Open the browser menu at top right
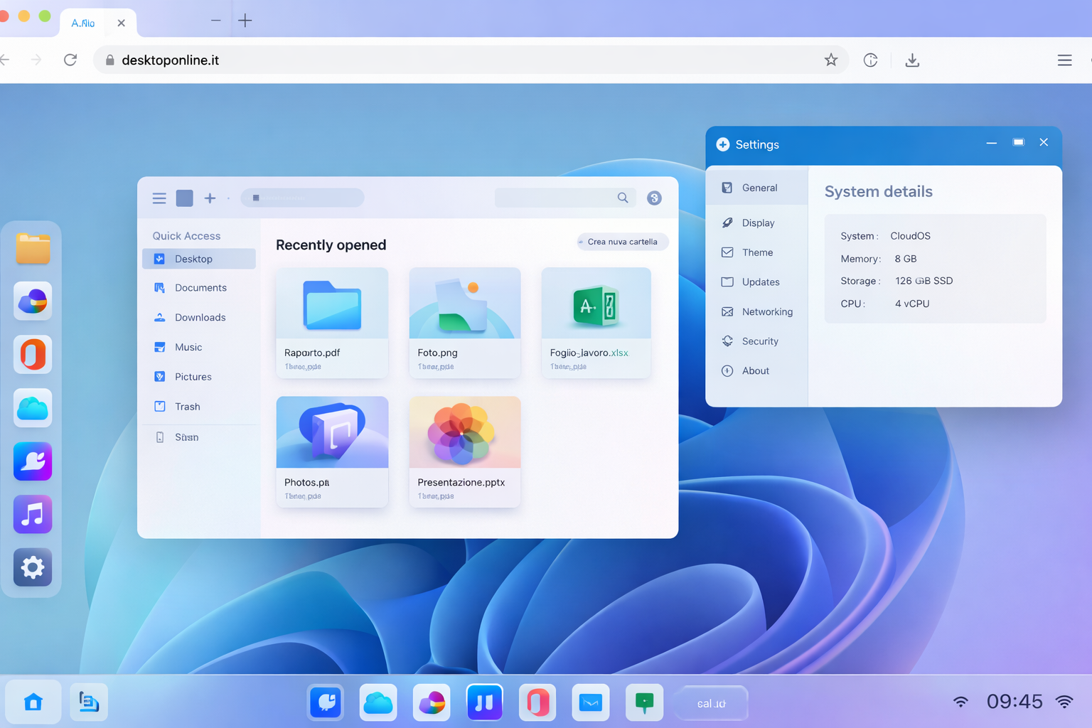This screenshot has height=728, width=1092. 1064,60
